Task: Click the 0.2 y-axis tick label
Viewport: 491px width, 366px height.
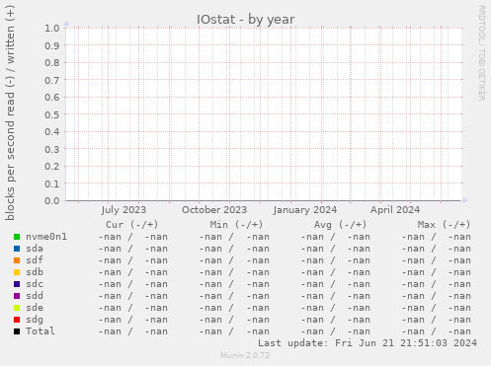Action: pyautogui.click(x=52, y=167)
